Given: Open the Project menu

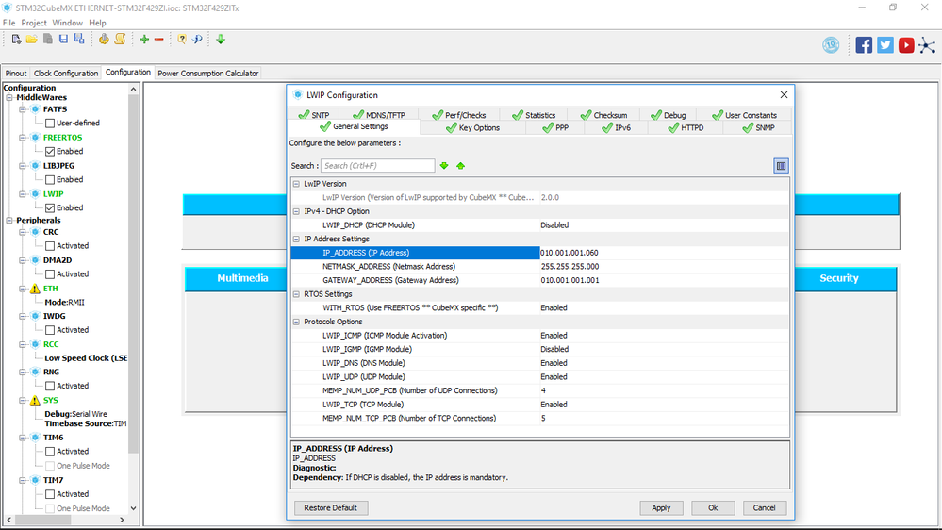Looking at the screenshot, I should click(34, 23).
